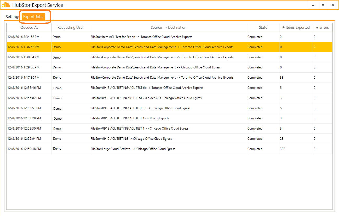Image resolution: width=339 pixels, height=216 pixels.
Task: Select the 12/8/2016 1:30:04 PM queued time
Action: coord(24,57)
